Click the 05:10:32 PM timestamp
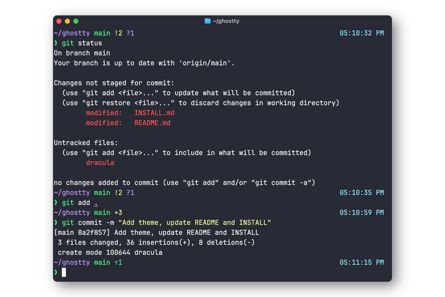 (361, 33)
